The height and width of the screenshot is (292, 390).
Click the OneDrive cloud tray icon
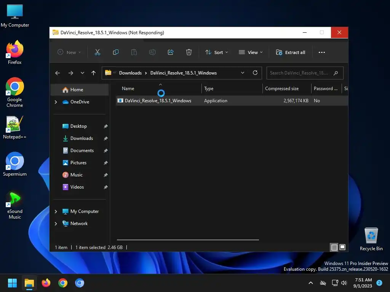tap(323, 283)
